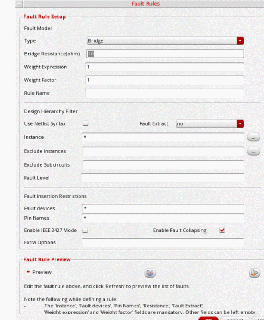Click the Fault devices field
This screenshot has height=320, width=264.
[163, 208]
